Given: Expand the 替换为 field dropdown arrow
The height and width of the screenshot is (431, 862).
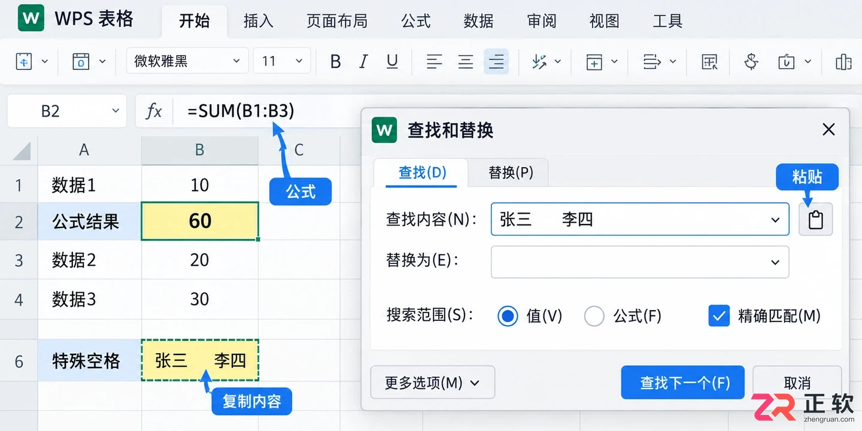Looking at the screenshot, I should coord(775,262).
